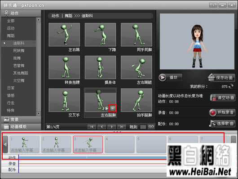Click the 跳到 page number field

point(143,127)
